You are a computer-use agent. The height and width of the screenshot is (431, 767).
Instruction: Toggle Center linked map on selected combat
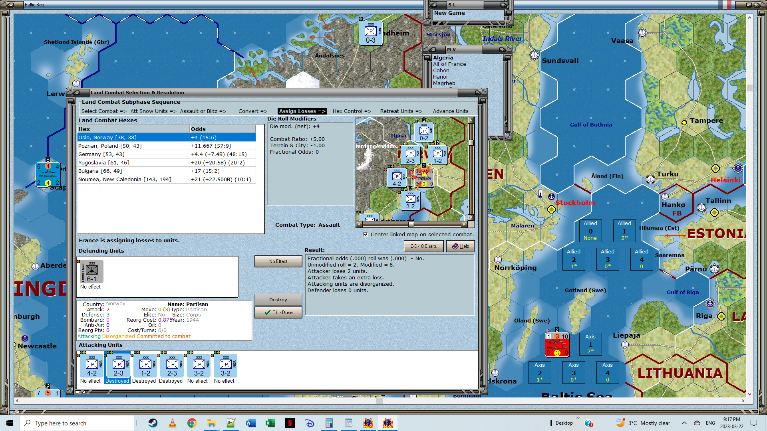tap(366, 235)
